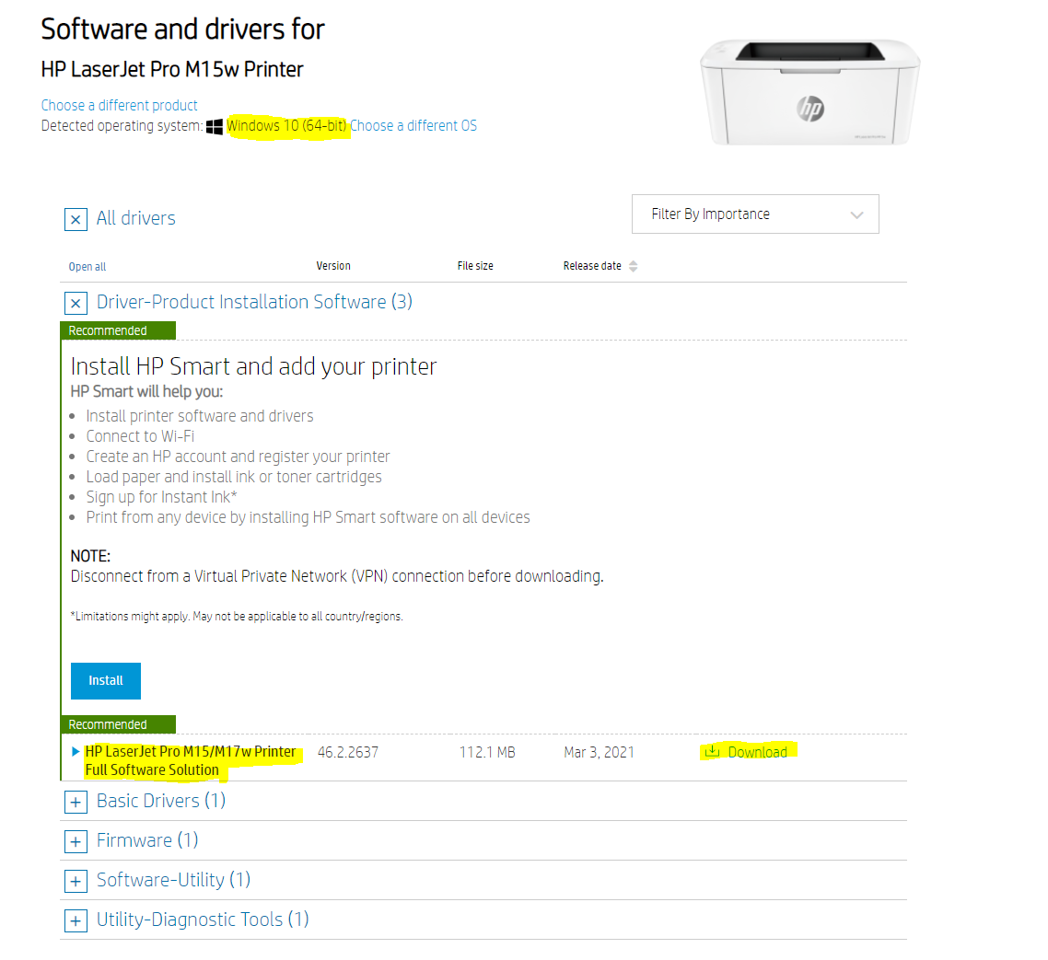Open the Filter By Importance dropdown

tap(755, 214)
